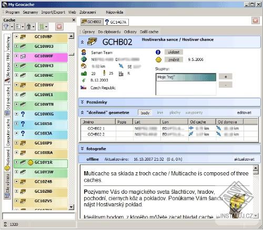This screenshot has width=263, height=230.
Task: Switch to the GC14G7A document tab
Action: 116,22
